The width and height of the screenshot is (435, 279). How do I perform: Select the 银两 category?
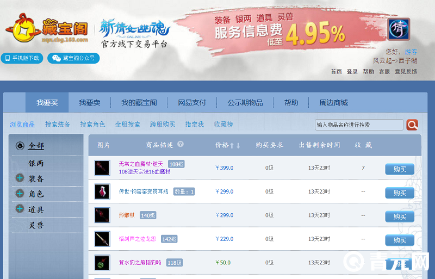tap(36, 163)
